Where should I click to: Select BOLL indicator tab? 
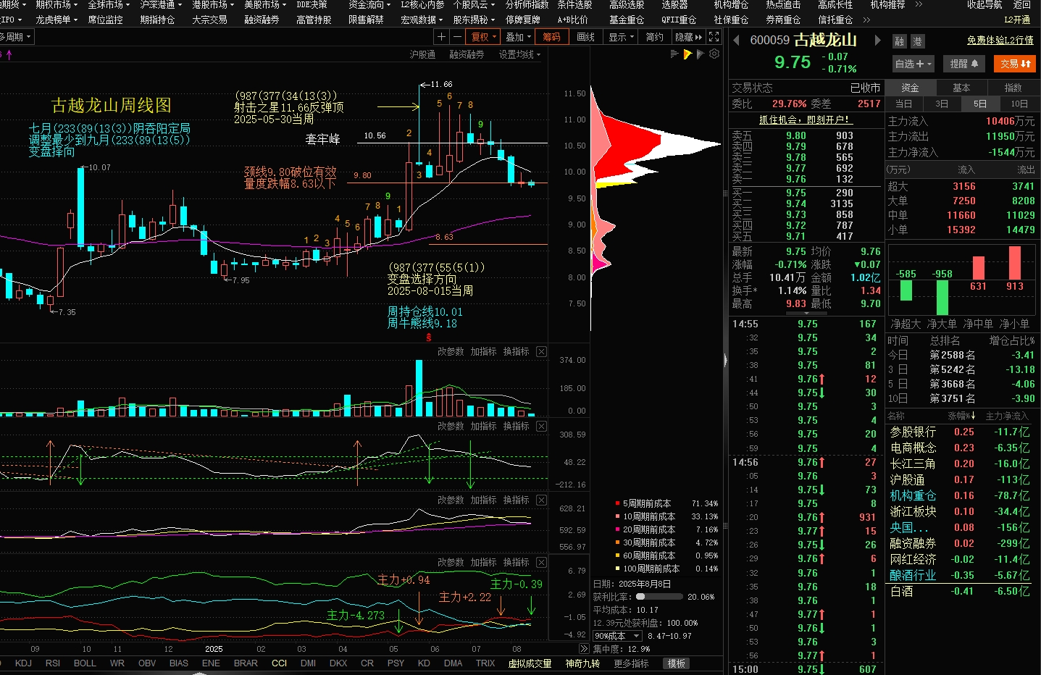[x=85, y=663]
